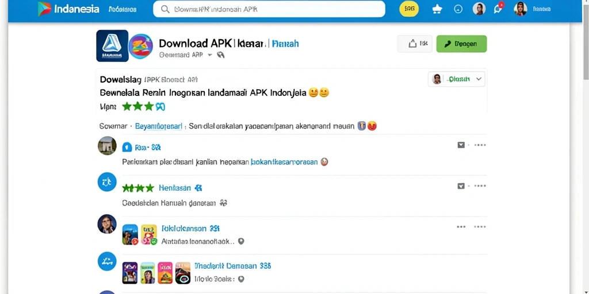Open the Tokidcleanson username link
Screen dimensions: 589x294
(x=190, y=229)
